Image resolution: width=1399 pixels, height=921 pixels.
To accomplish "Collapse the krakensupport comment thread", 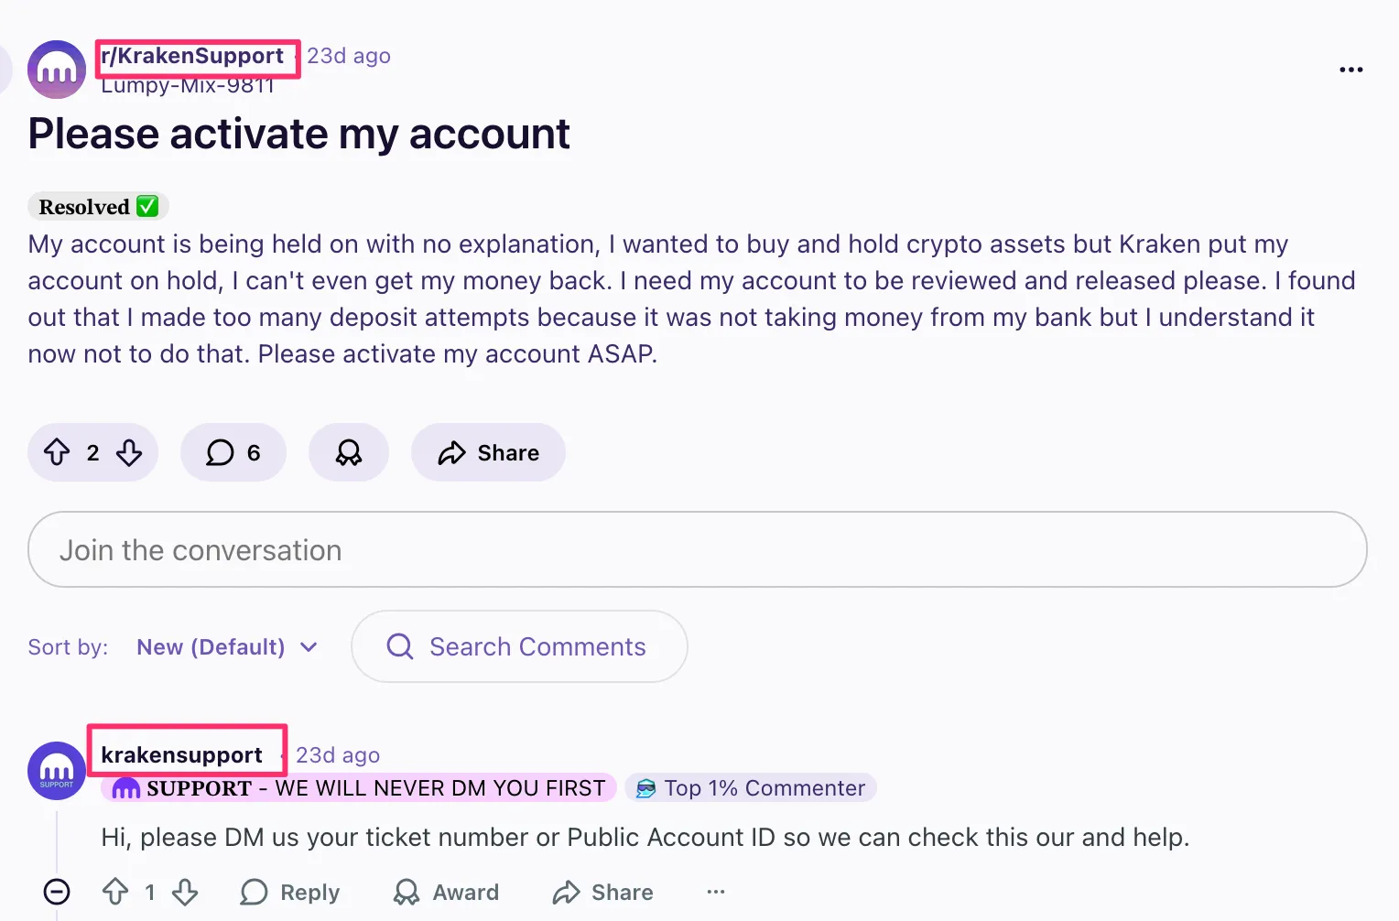I will tap(57, 892).
